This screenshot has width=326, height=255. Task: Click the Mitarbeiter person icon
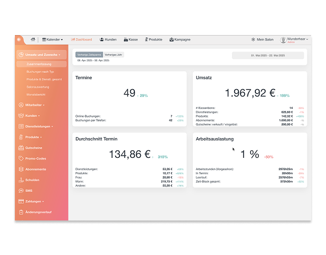pos(21,105)
